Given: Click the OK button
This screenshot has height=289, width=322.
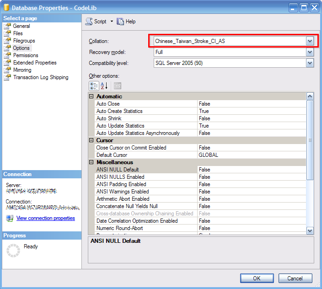Looking at the screenshot, I should [257, 278].
